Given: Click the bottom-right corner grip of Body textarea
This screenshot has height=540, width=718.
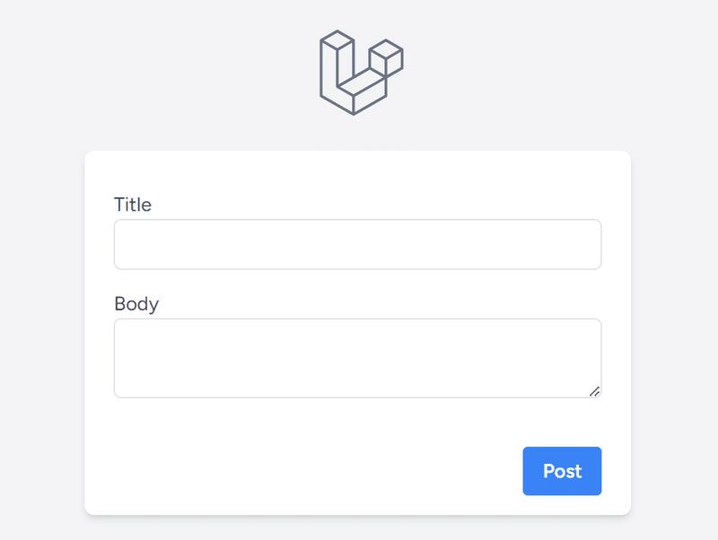Looking at the screenshot, I should coord(594,391).
